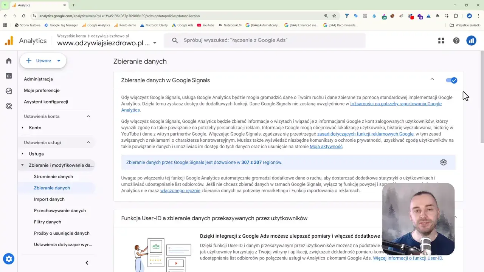This screenshot has height=272, width=484.
Task: Open the browser tab search dropdown
Action: tap(5, 5)
